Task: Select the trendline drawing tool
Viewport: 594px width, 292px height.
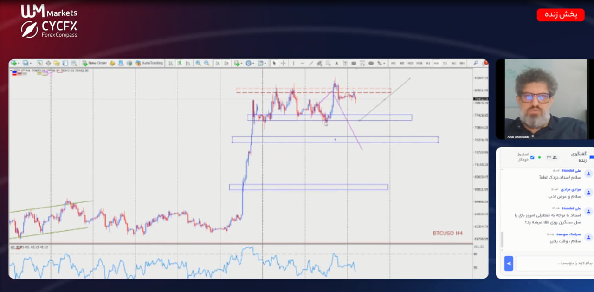Action: (311, 63)
